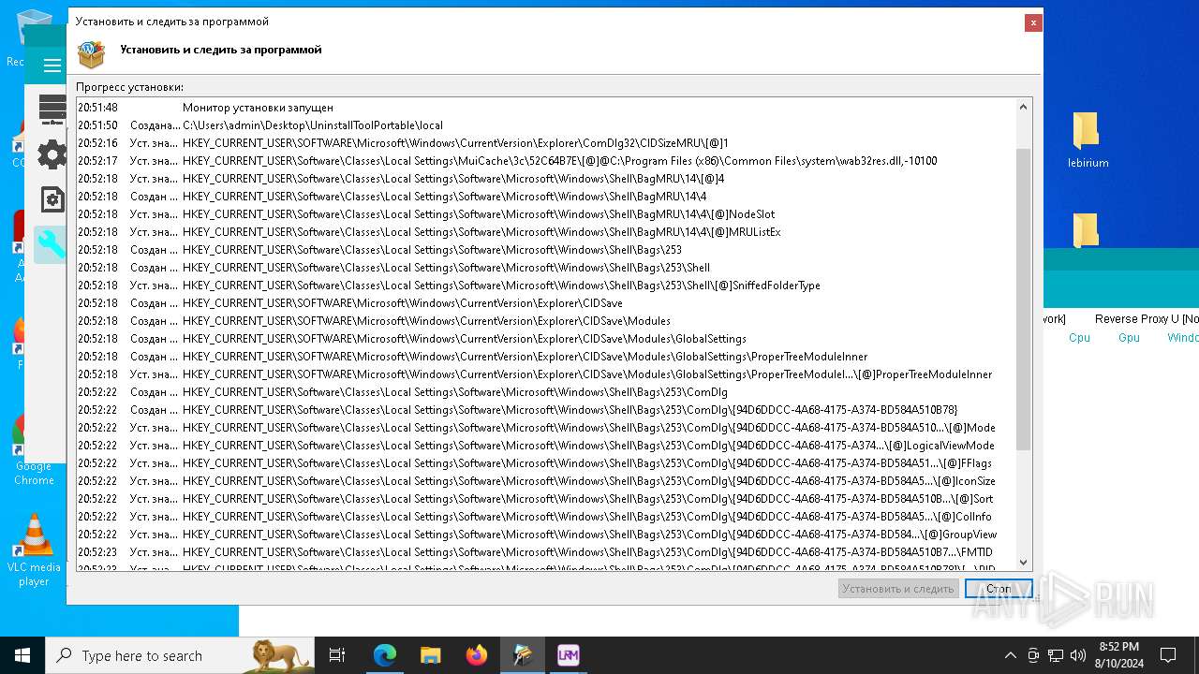Click the 'Прогресс установки:' label
This screenshot has width=1199, height=674.
coord(129,87)
